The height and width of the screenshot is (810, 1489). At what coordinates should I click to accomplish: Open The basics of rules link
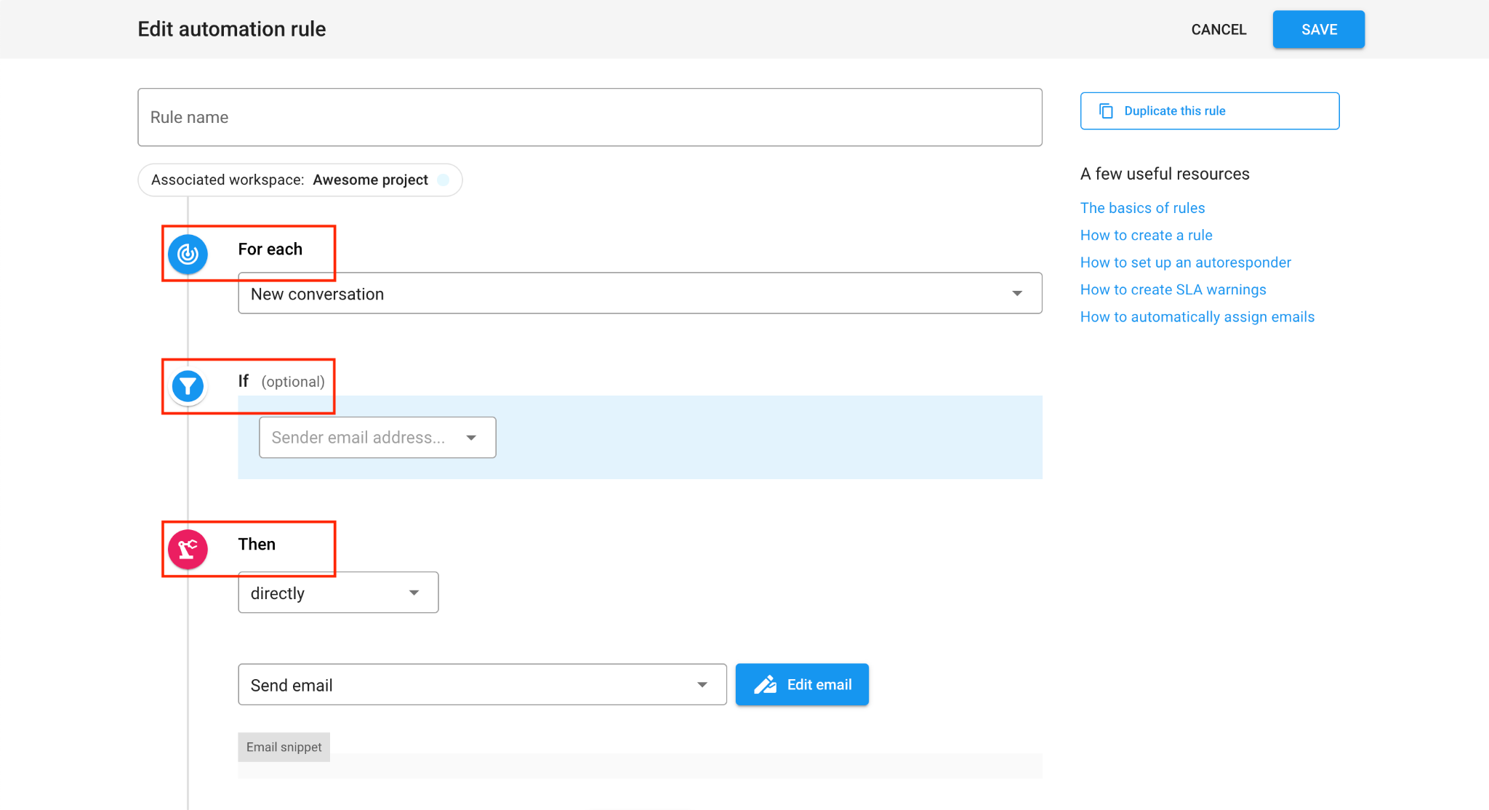tap(1142, 208)
